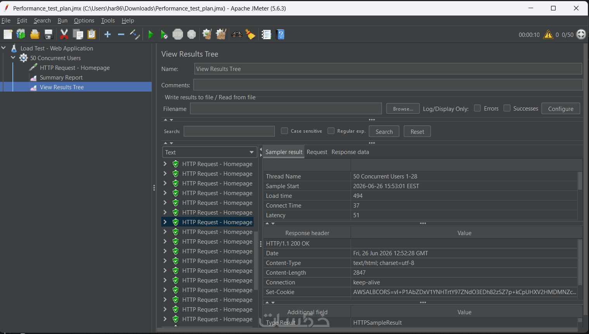Screen dimensions: 589x334
Task: Select View Results Tree in test plan
Action: coord(62,87)
